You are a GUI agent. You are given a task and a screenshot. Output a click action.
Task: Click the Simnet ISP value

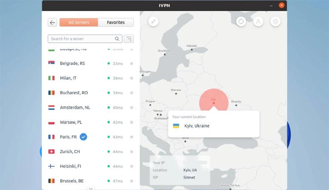point(189,177)
